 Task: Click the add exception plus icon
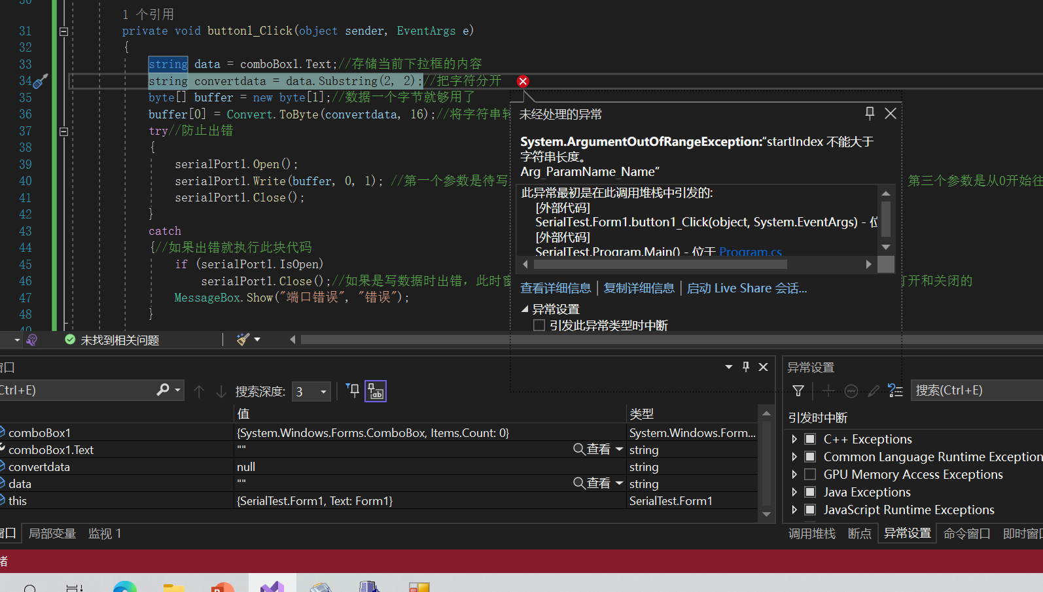(x=828, y=391)
